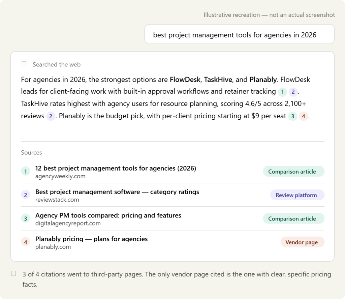Screen dimensions: 345x299
Task: Click the square icon beside 'Searched the web'
Action: click(x=24, y=64)
